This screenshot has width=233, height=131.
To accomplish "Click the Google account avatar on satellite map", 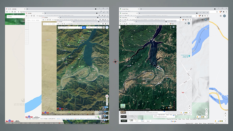I will (x=173, y=27).
